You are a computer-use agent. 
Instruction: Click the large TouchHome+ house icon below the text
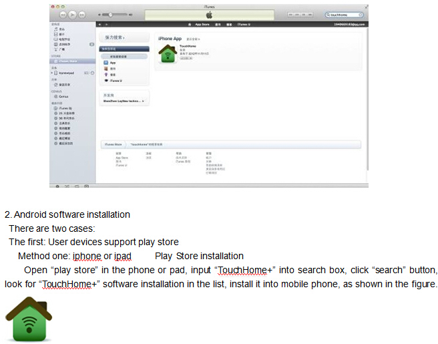29,319
